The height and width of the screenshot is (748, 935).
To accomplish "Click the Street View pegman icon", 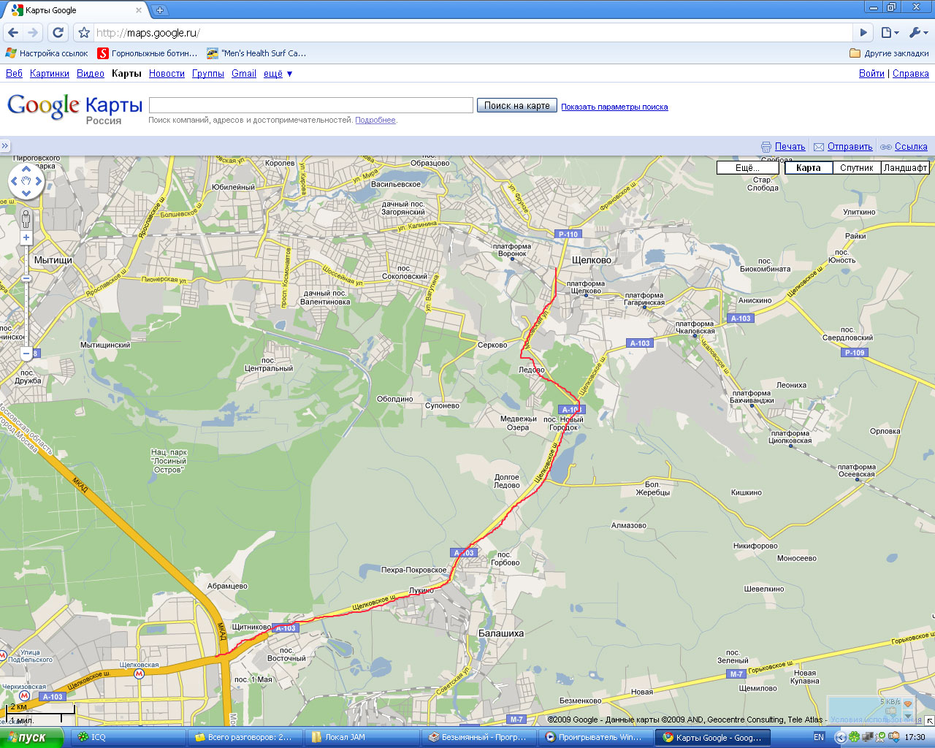I will (26, 218).
